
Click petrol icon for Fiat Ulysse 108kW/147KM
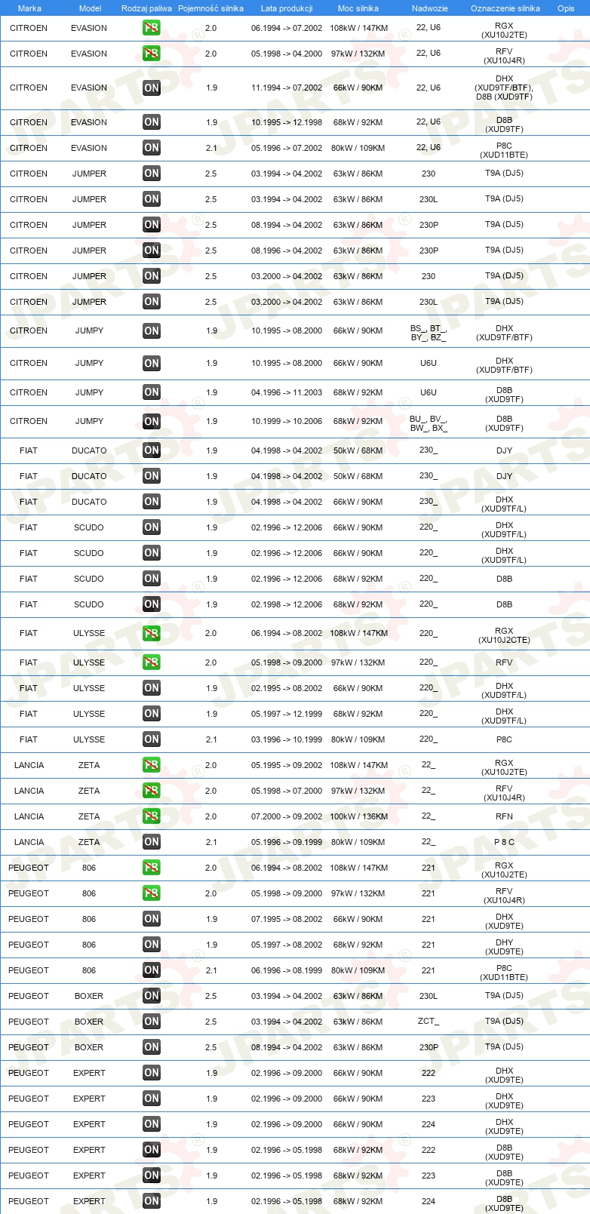(x=152, y=633)
